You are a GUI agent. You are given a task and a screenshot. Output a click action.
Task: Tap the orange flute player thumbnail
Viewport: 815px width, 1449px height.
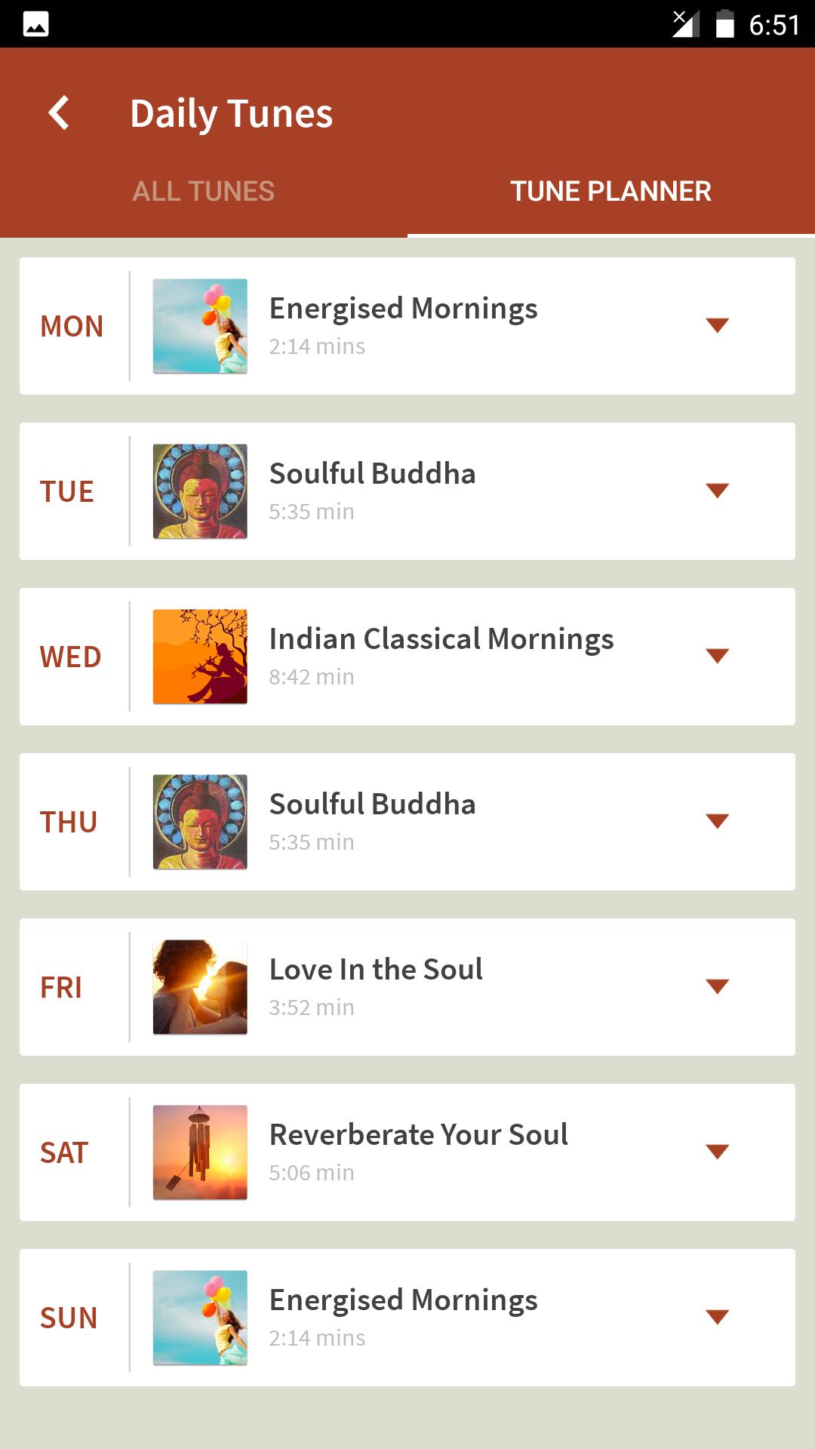(200, 657)
